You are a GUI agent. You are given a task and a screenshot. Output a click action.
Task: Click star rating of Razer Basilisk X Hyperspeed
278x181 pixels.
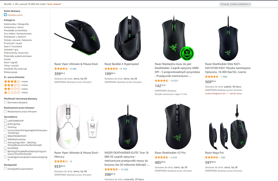(x=111, y=69)
